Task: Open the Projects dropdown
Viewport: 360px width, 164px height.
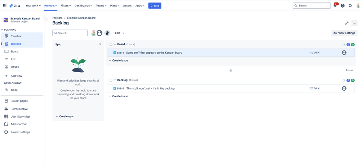Action: pyautogui.click(x=51, y=5)
